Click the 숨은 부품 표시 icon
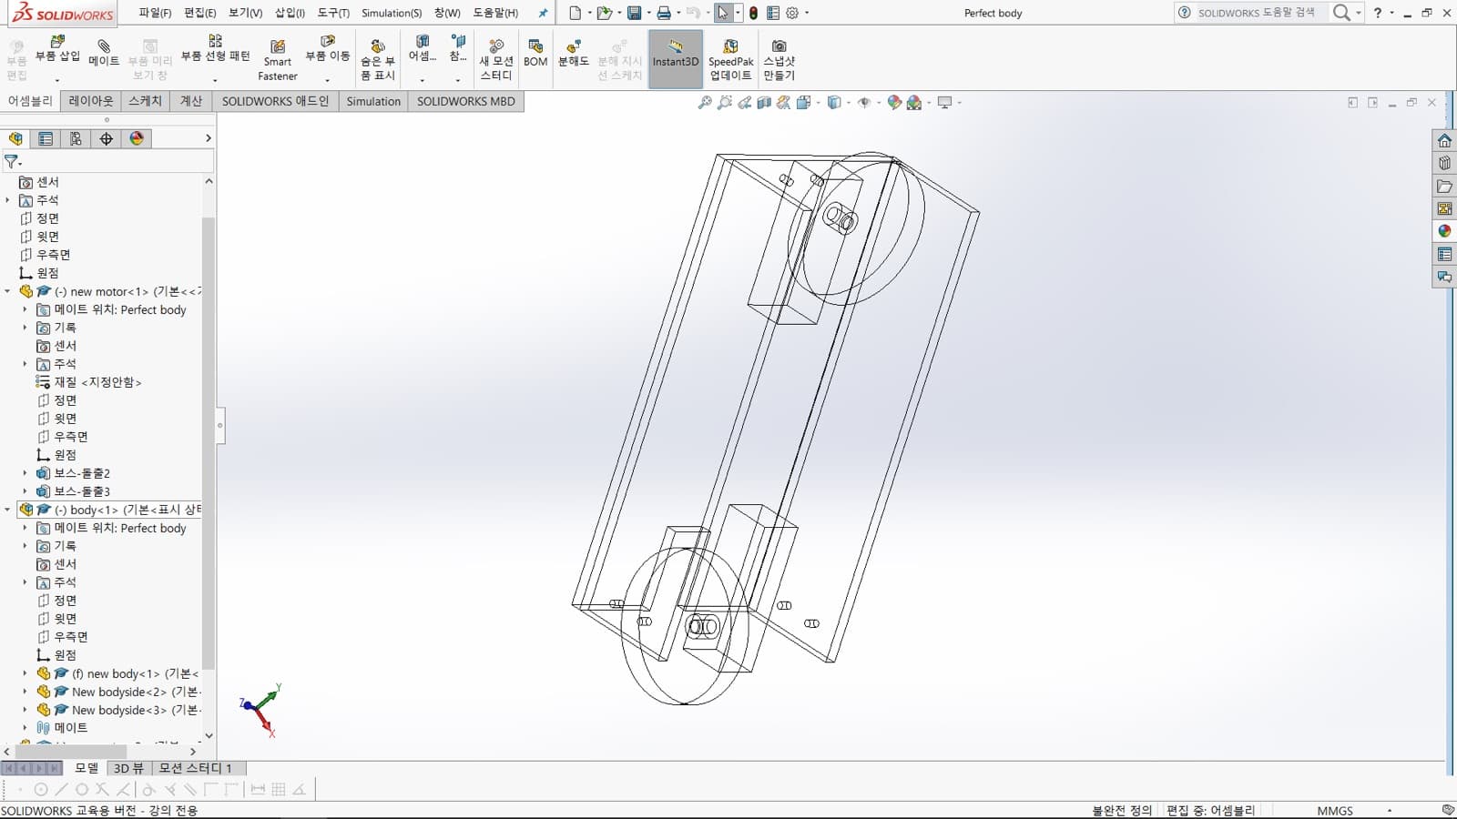Image resolution: width=1457 pixels, height=819 pixels. (x=378, y=45)
